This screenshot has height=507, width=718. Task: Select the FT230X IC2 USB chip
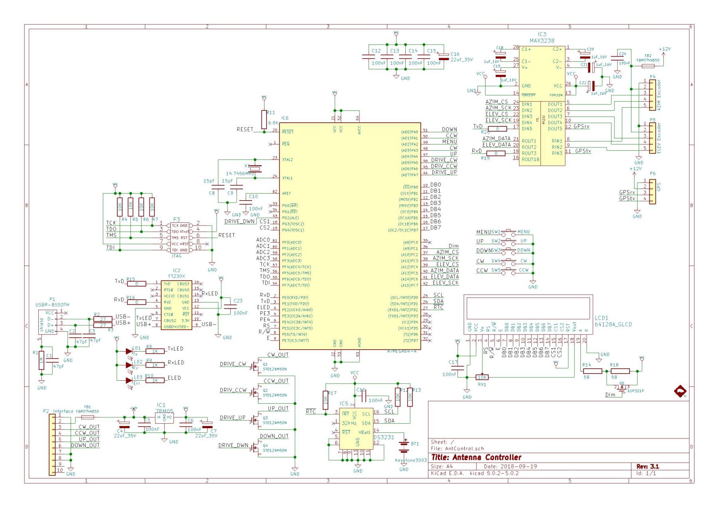pos(177,305)
